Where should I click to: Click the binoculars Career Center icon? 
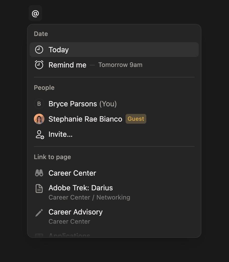(39, 173)
